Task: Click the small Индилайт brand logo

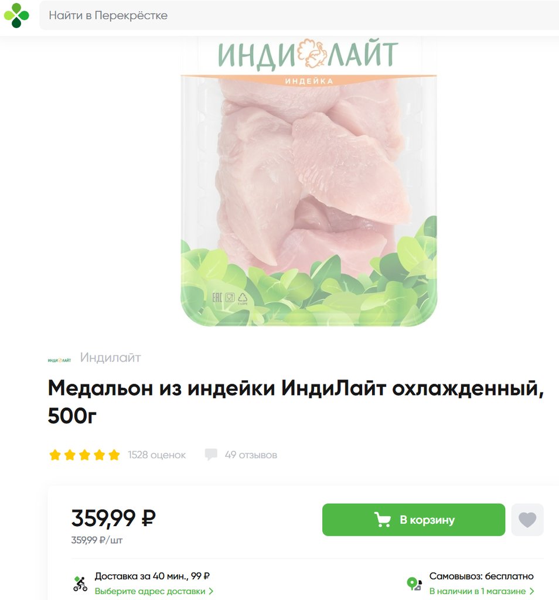Action: point(59,360)
